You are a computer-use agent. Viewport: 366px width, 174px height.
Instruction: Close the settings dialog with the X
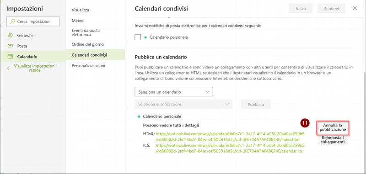355,8
